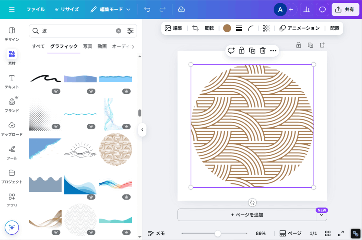Switch to the 写真 tab
This screenshot has width=362, height=240.
pyautogui.click(x=88, y=46)
